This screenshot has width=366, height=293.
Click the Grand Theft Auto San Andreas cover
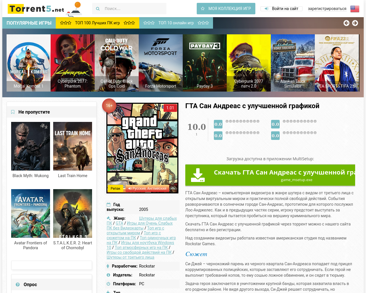point(142,148)
